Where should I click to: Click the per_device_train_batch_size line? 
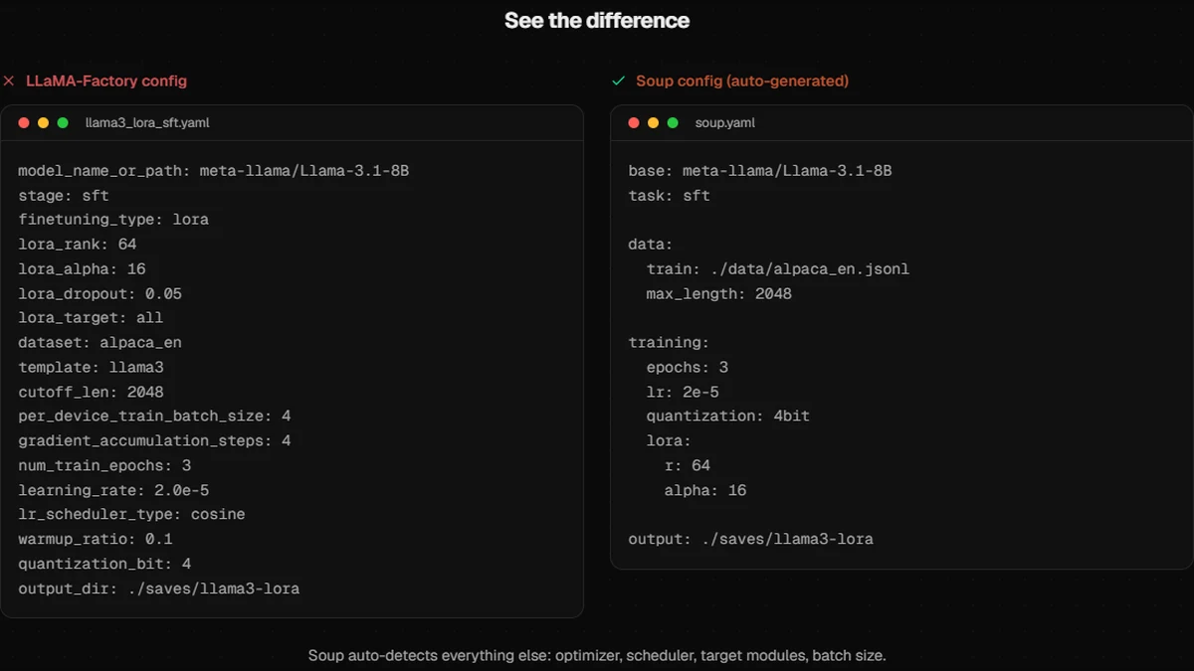coord(154,417)
